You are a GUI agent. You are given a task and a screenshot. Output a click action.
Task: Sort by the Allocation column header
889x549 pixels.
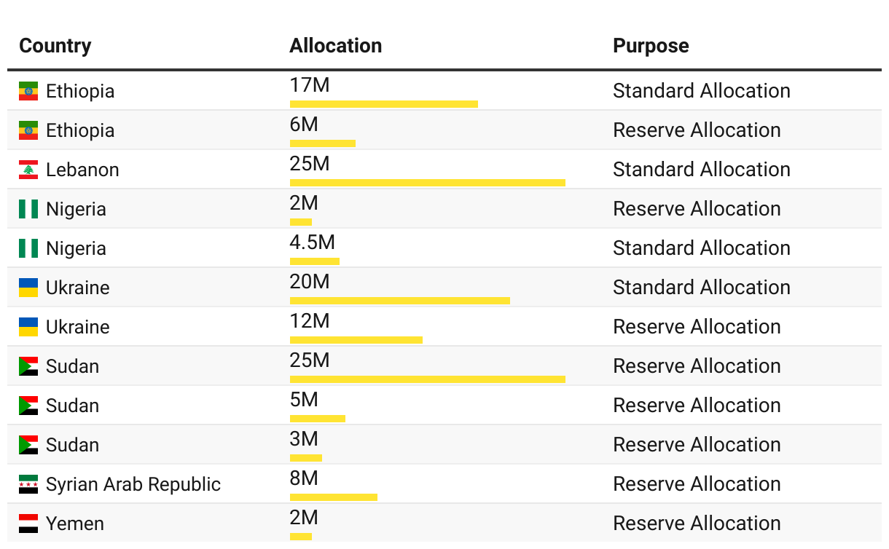click(335, 46)
